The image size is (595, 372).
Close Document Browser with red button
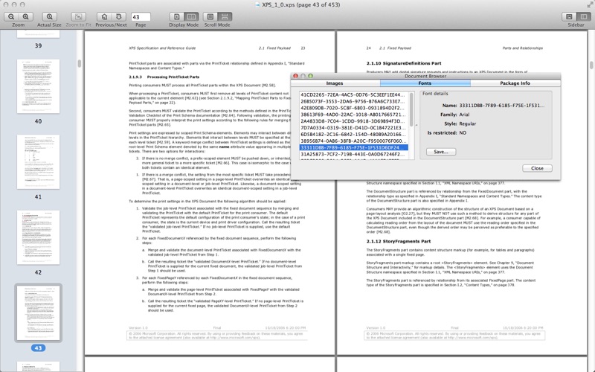tap(295, 76)
